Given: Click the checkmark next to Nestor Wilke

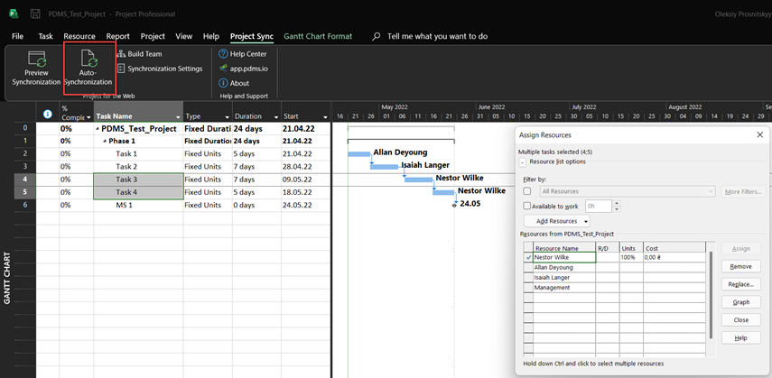Looking at the screenshot, I should click(x=528, y=257).
